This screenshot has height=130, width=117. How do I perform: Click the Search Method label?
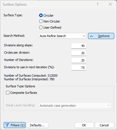(14, 36)
